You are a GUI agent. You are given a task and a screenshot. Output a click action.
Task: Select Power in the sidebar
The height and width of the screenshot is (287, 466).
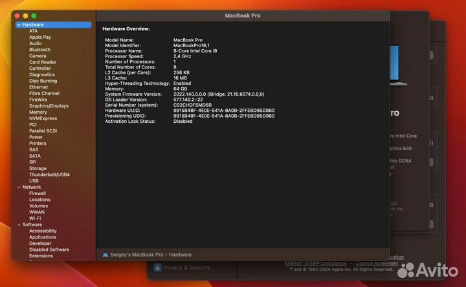coord(36,137)
